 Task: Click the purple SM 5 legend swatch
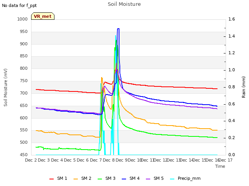coord(148,179)
